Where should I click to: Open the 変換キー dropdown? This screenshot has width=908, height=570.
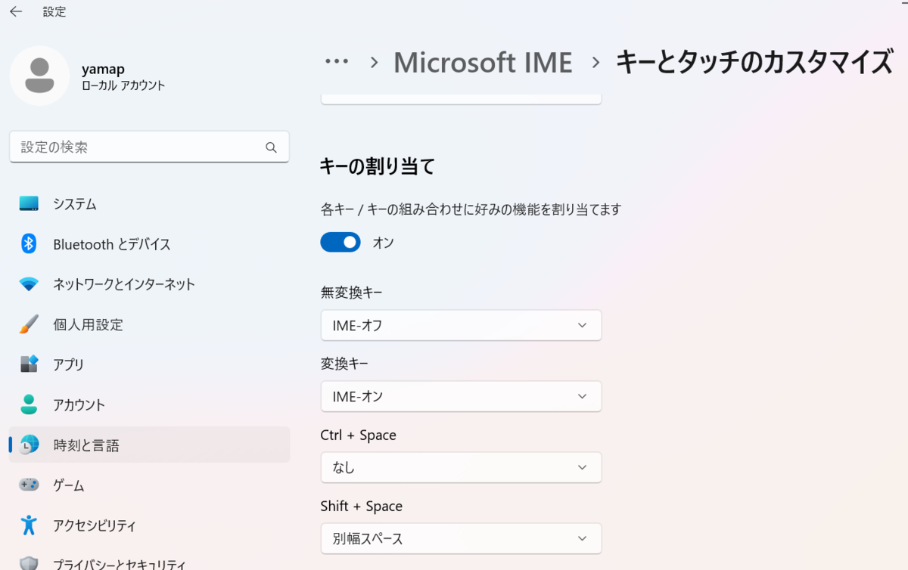coord(461,396)
